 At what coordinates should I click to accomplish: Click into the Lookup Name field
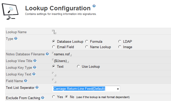54,32
